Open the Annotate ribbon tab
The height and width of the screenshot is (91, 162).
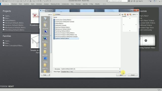point(39,4)
